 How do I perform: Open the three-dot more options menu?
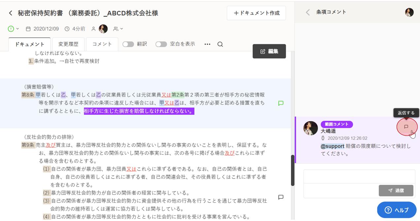tap(207, 44)
